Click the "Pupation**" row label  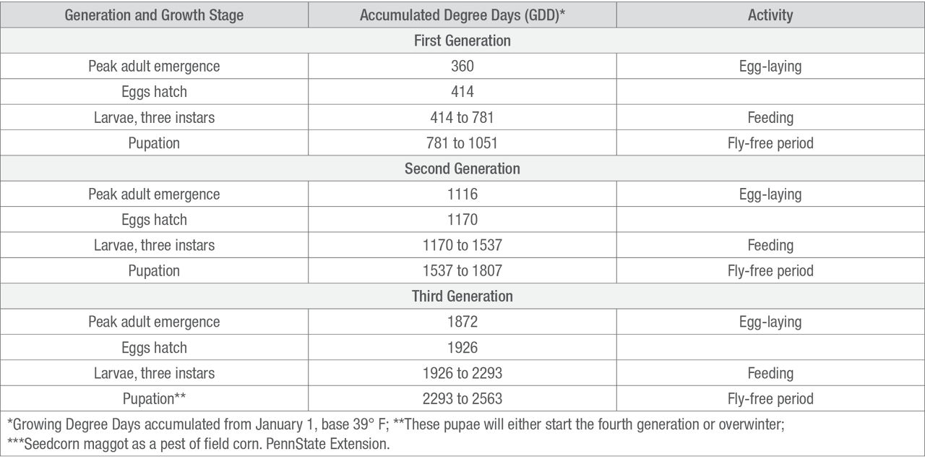click(154, 399)
